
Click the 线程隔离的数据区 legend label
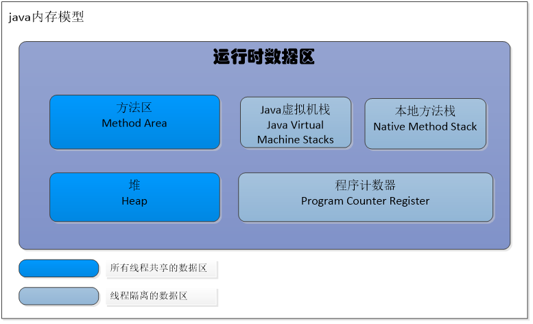[x=149, y=295]
